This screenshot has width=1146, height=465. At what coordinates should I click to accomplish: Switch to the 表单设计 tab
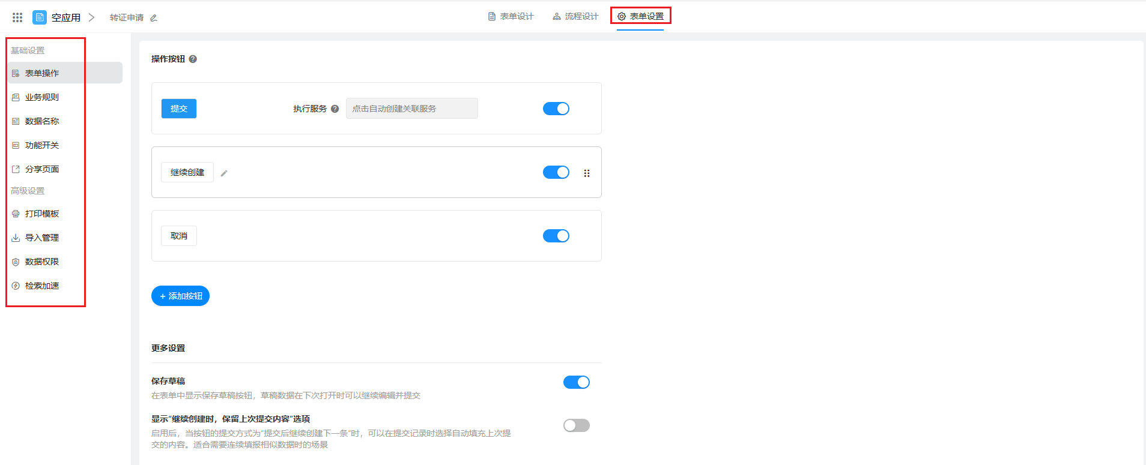[x=511, y=16]
